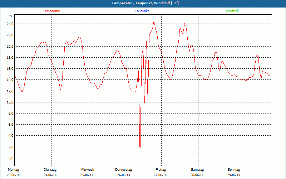
Task: Click the date 23.06.14
Action: 13,175
